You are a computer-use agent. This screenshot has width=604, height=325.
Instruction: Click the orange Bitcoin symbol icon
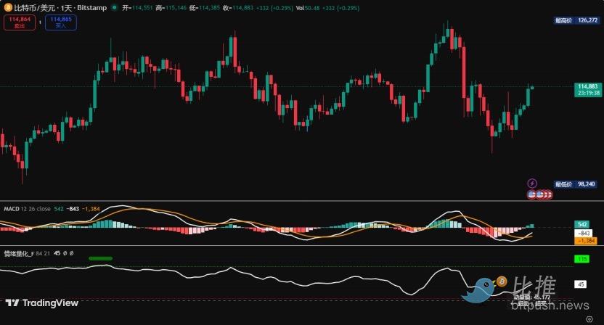[8, 7]
